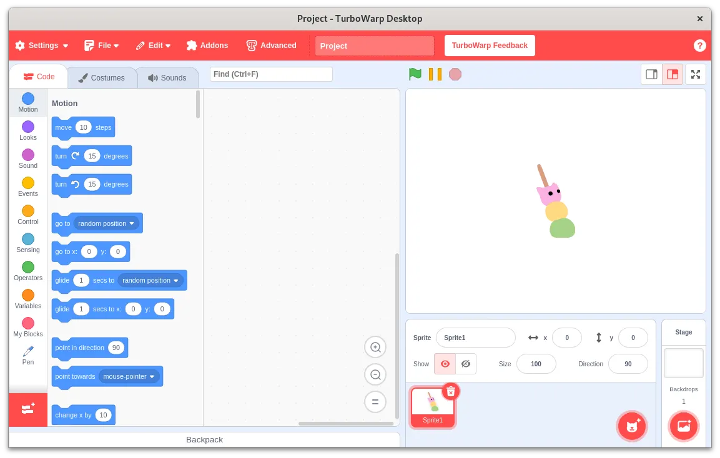Select the Variables block category
Viewport: 720px width, 458px height.
(28, 299)
